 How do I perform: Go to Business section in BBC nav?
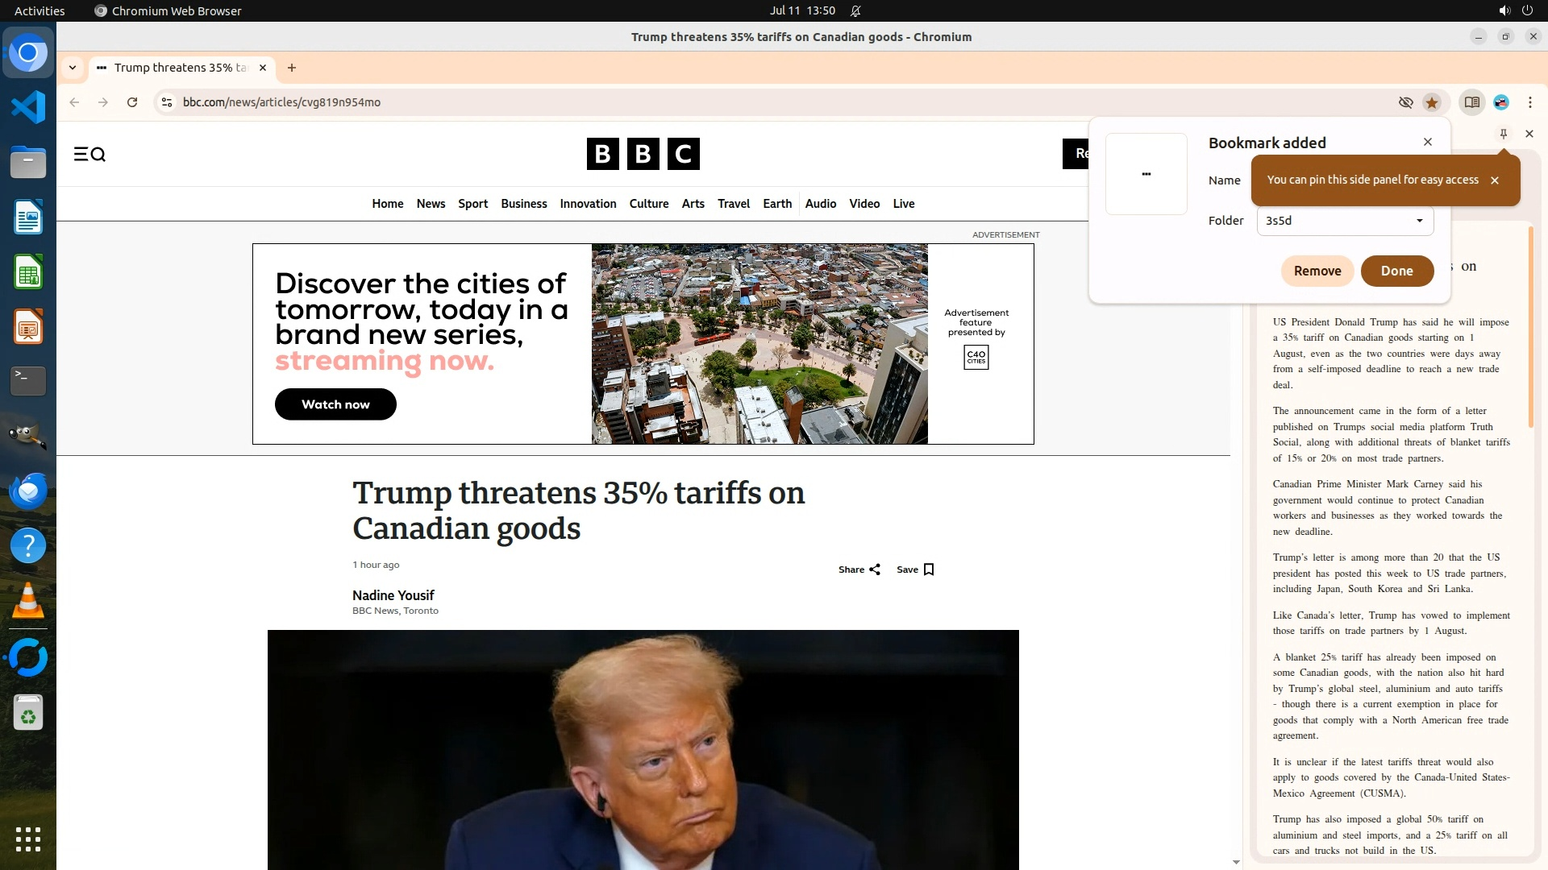click(523, 204)
